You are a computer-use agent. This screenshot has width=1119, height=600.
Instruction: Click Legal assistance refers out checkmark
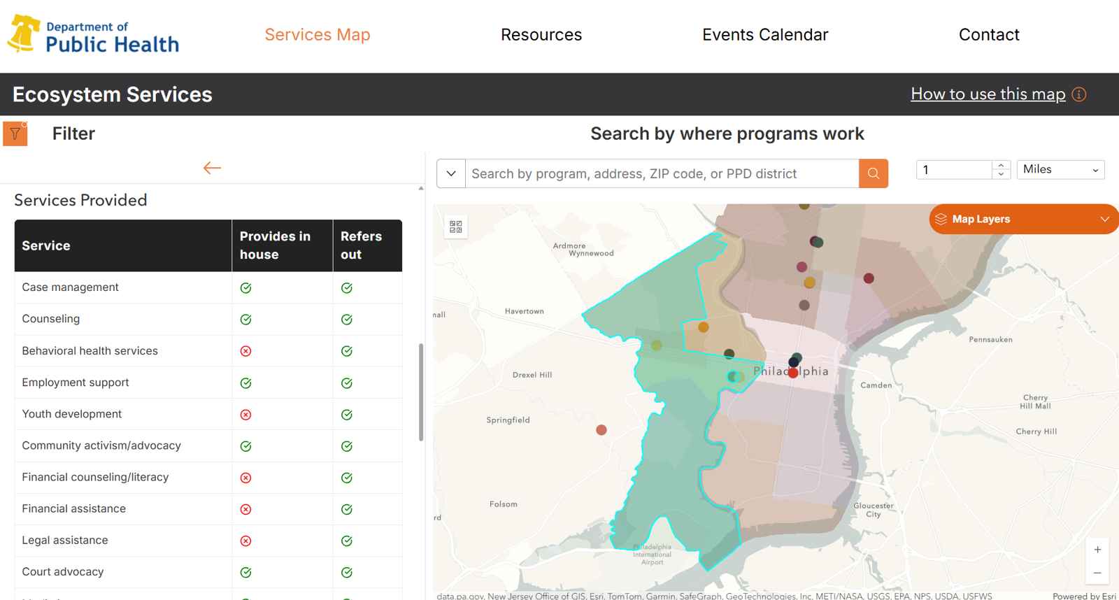click(x=347, y=541)
